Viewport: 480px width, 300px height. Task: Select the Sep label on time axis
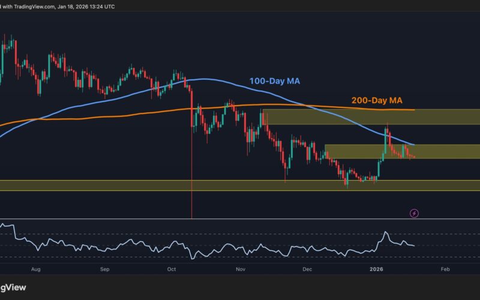point(104,270)
